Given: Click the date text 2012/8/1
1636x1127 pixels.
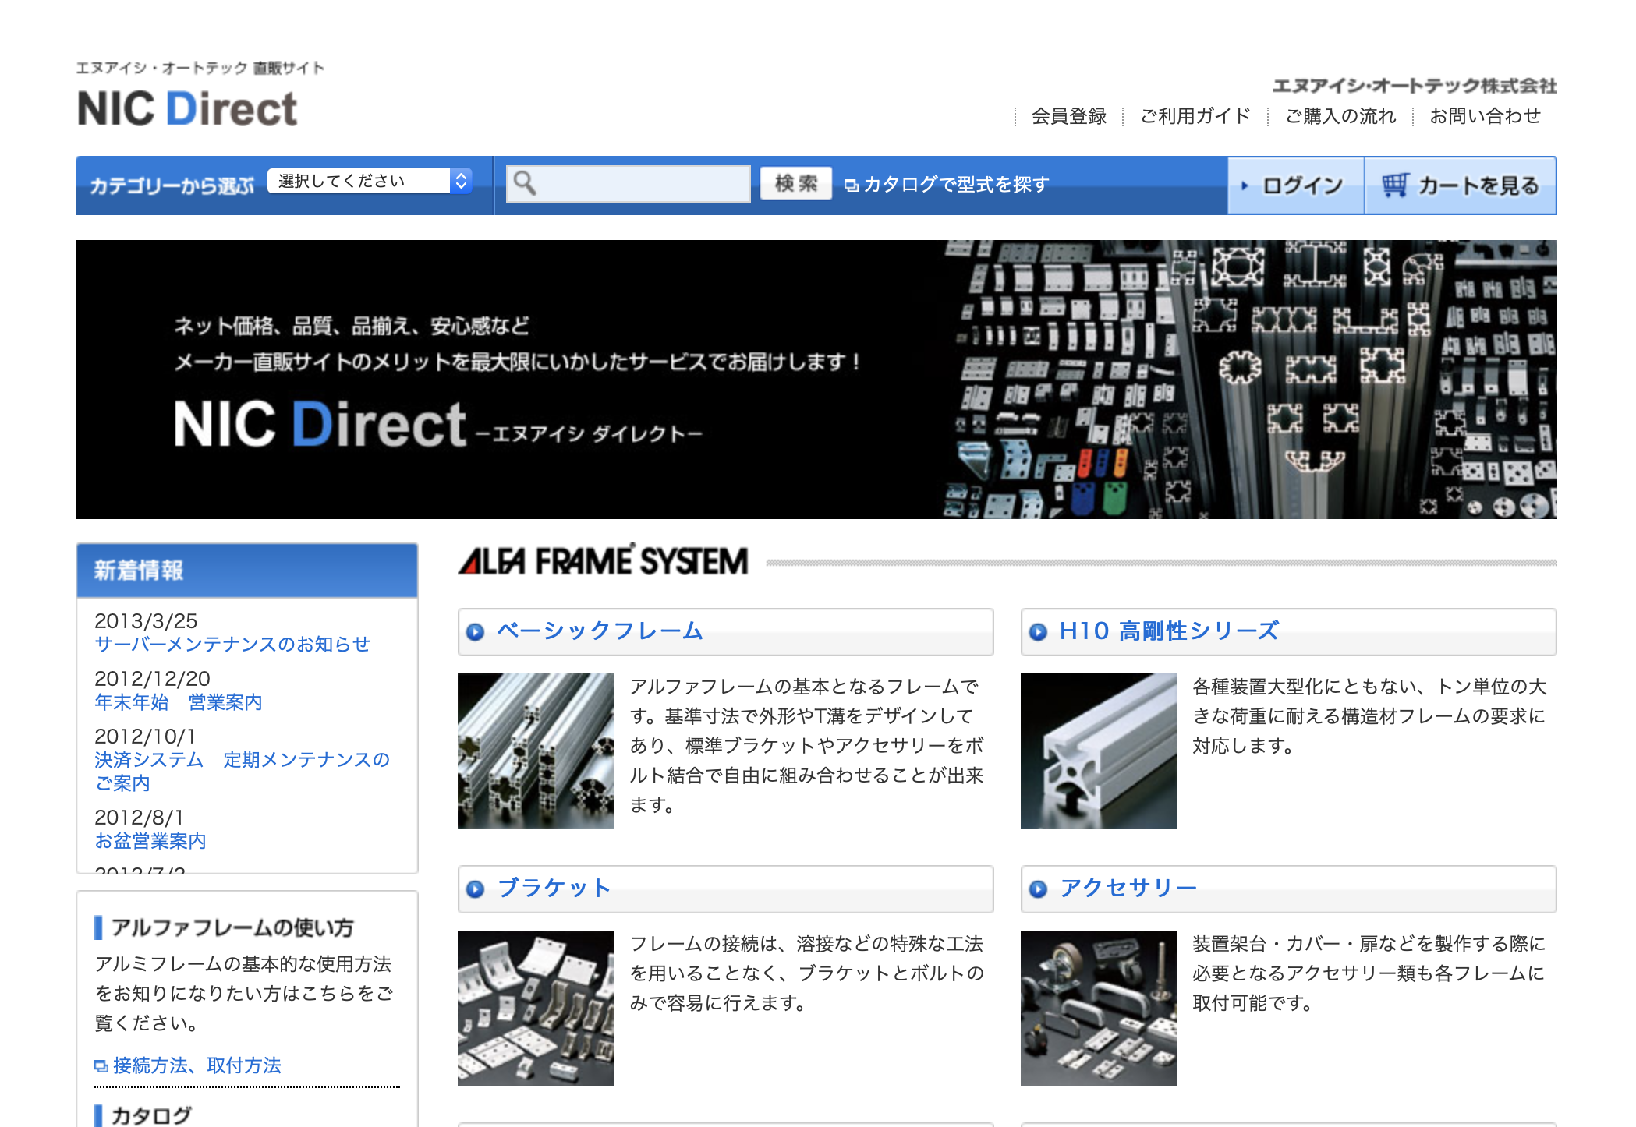Looking at the screenshot, I should pyautogui.click(x=139, y=818).
